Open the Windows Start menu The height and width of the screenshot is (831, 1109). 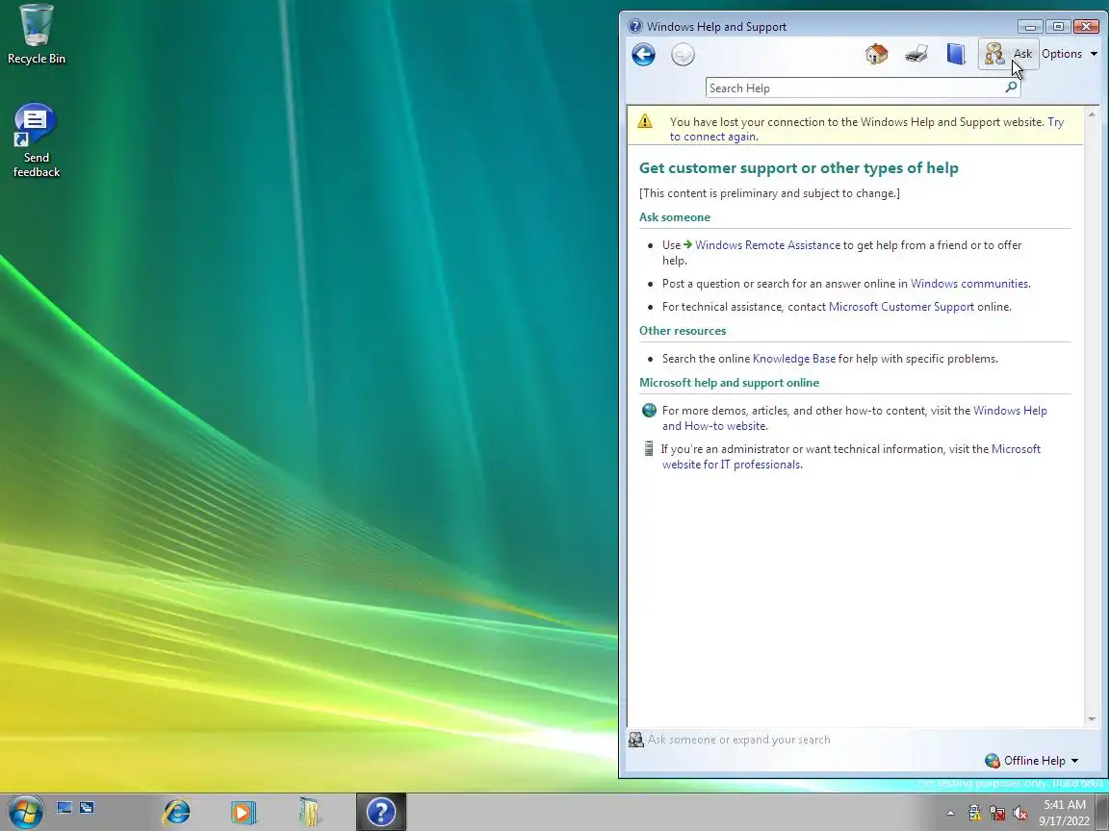click(x=25, y=811)
